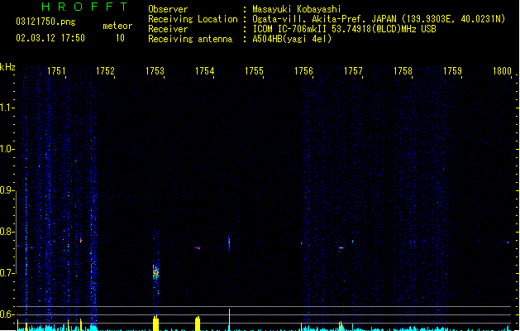This screenshot has width=520, height=331.
Task: Click the 1754 time axis marker
Action: coord(205,71)
